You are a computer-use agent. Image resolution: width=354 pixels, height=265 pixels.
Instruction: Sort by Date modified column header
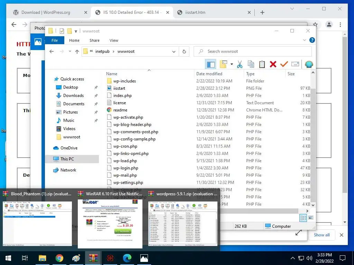pos(209,74)
